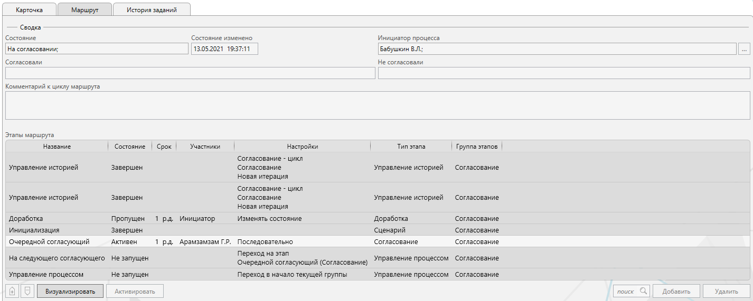
Task: Click the Состояние field showing На согласовании
Action: pyautogui.click(x=97, y=49)
